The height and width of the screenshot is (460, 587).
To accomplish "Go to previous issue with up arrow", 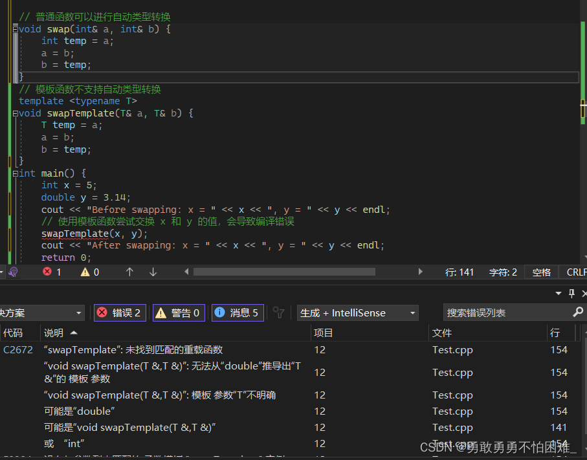I will [129, 272].
